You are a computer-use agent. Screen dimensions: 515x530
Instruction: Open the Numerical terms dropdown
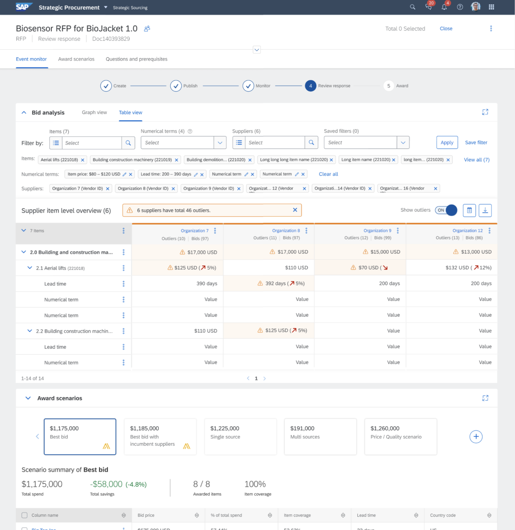point(220,142)
